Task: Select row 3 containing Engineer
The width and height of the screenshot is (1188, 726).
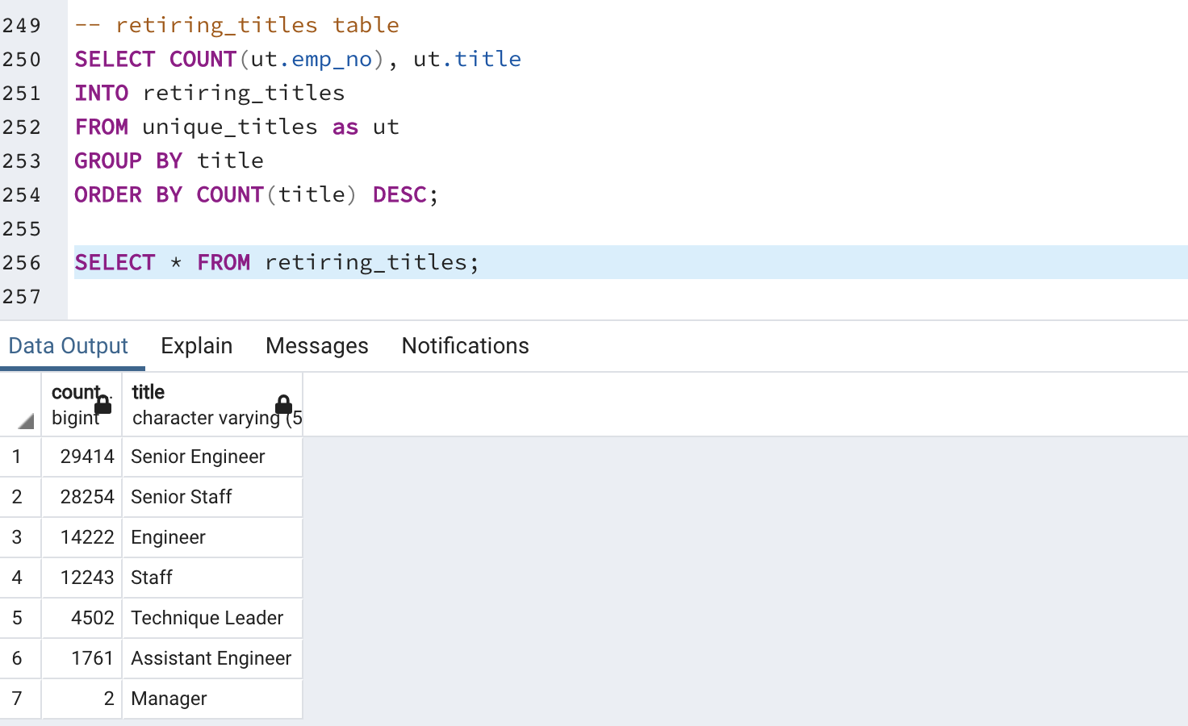Action: coord(19,537)
